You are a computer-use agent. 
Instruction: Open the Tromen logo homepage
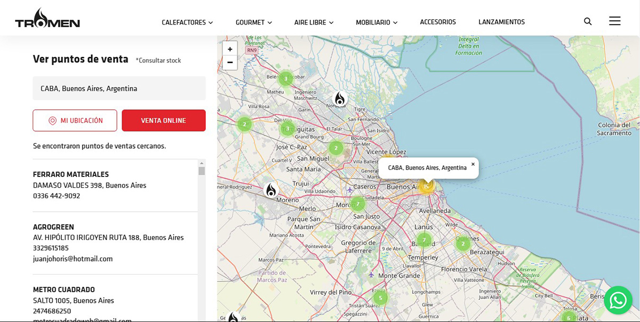[47, 19]
